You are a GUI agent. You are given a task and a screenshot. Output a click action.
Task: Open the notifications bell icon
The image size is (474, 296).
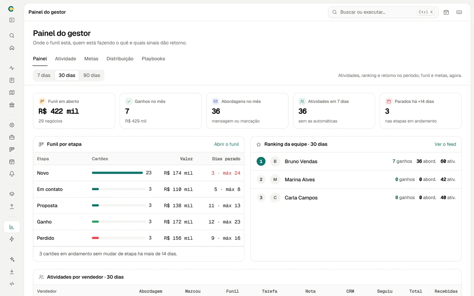coord(12,174)
